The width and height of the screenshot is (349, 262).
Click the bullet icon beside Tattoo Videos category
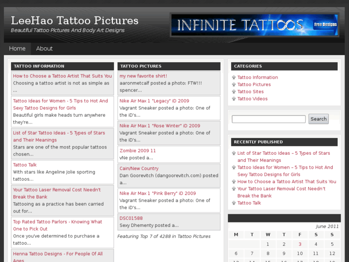pyautogui.click(x=234, y=99)
